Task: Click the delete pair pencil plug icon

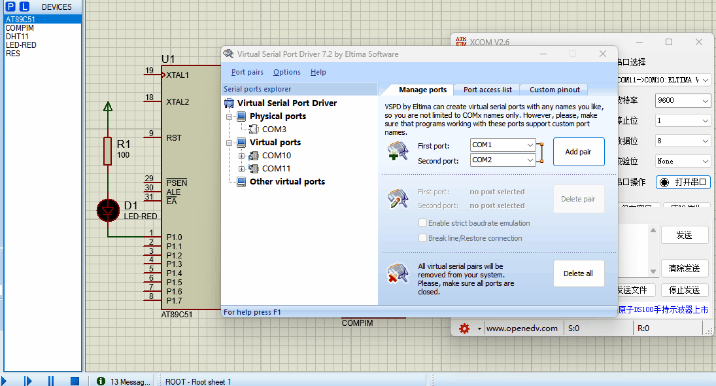Action: point(398,199)
